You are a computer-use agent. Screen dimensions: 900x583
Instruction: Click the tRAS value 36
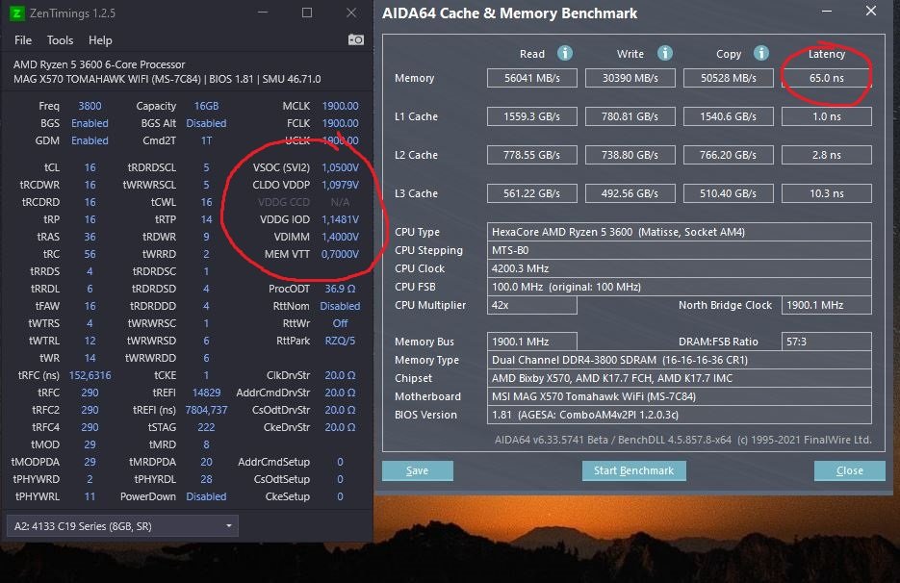click(90, 237)
